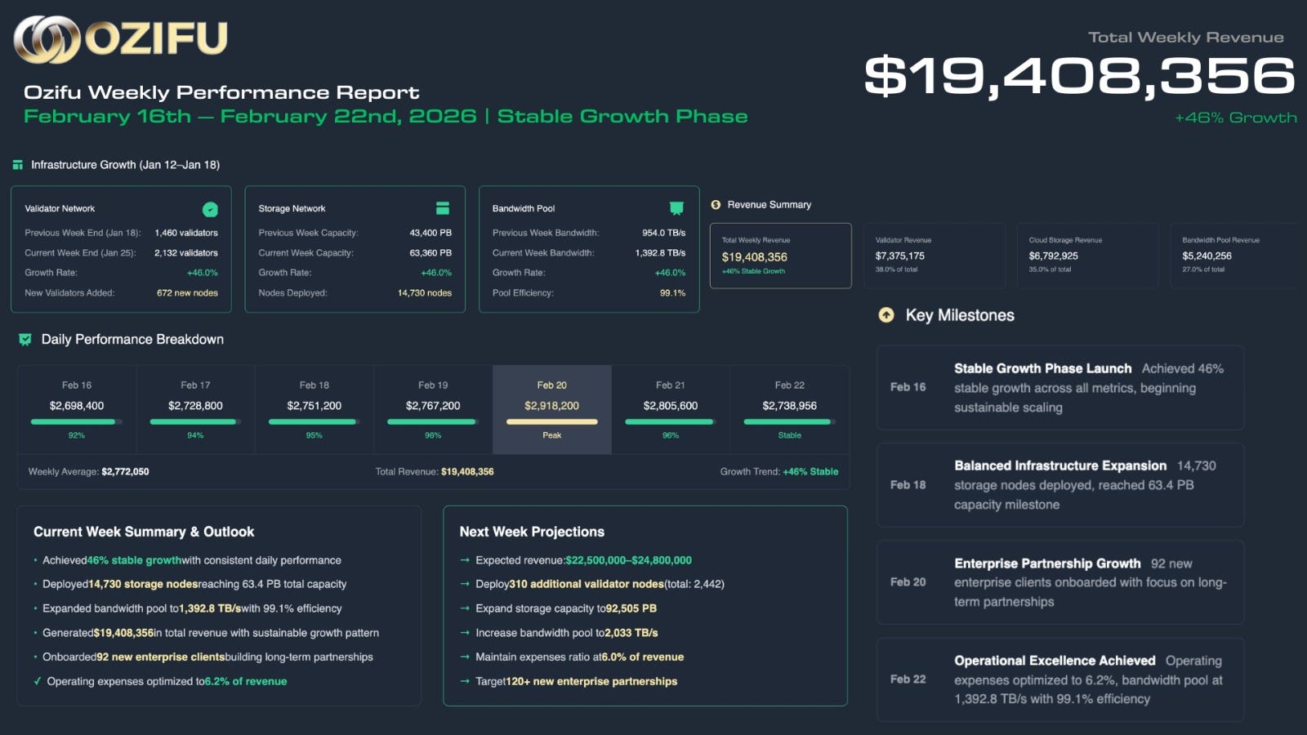
Task: Click the Validator Revenue summary card
Action: pyautogui.click(x=934, y=255)
